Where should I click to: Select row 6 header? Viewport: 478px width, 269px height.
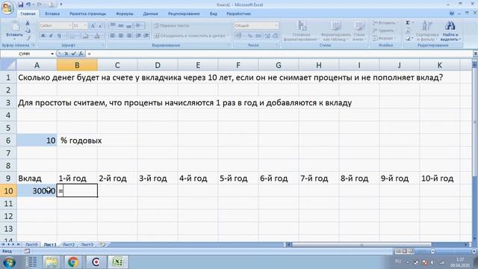click(x=8, y=140)
